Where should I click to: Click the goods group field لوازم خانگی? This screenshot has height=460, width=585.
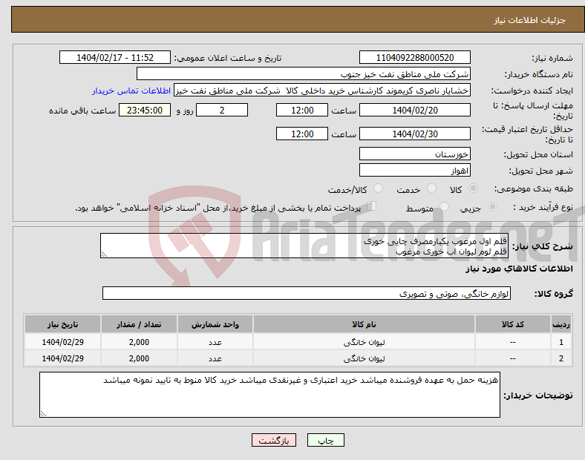pos(307,293)
